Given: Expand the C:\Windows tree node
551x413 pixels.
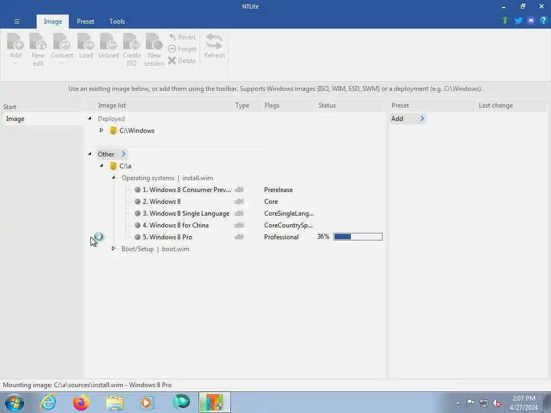Looking at the screenshot, I should [x=101, y=130].
